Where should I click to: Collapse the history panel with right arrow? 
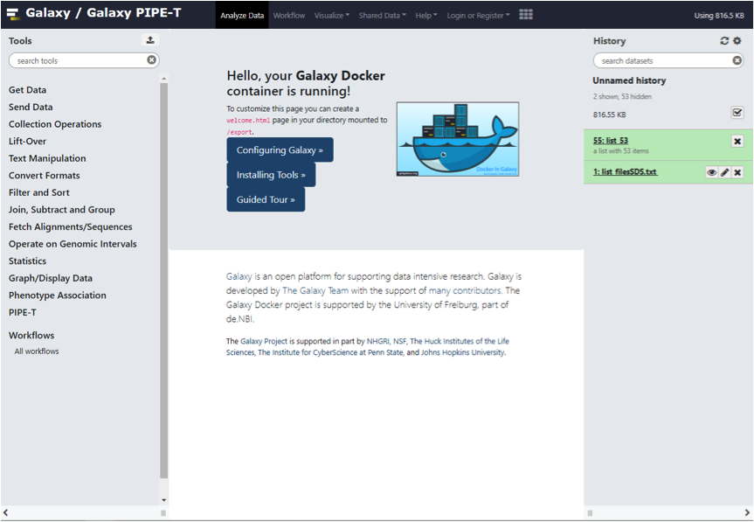[x=747, y=513]
